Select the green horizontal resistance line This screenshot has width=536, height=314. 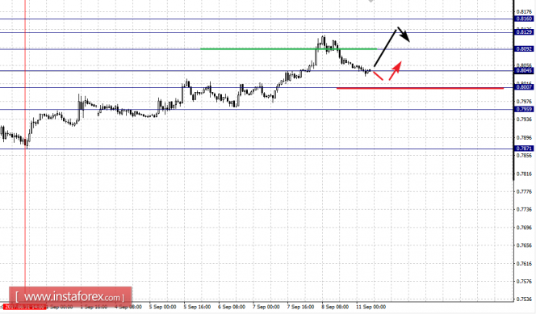coord(288,49)
